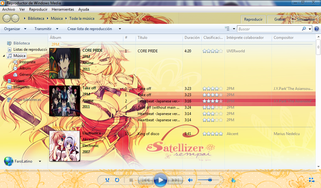This screenshot has width=321, height=188.
Task: Open the Transmitir dropdown menu
Action: tap(46, 29)
